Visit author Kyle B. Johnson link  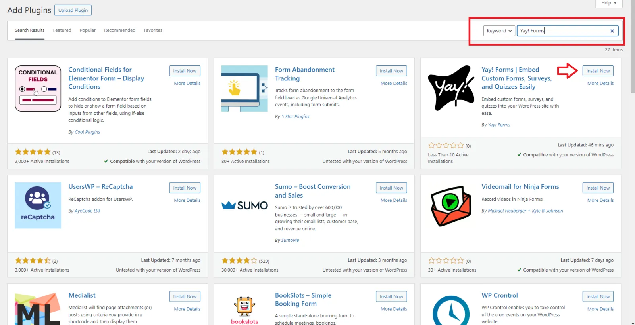click(547, 211)
